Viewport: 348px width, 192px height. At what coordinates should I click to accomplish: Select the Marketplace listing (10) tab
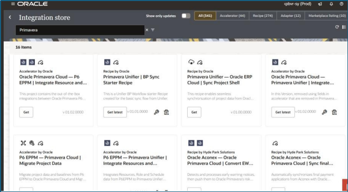(327, 16)
